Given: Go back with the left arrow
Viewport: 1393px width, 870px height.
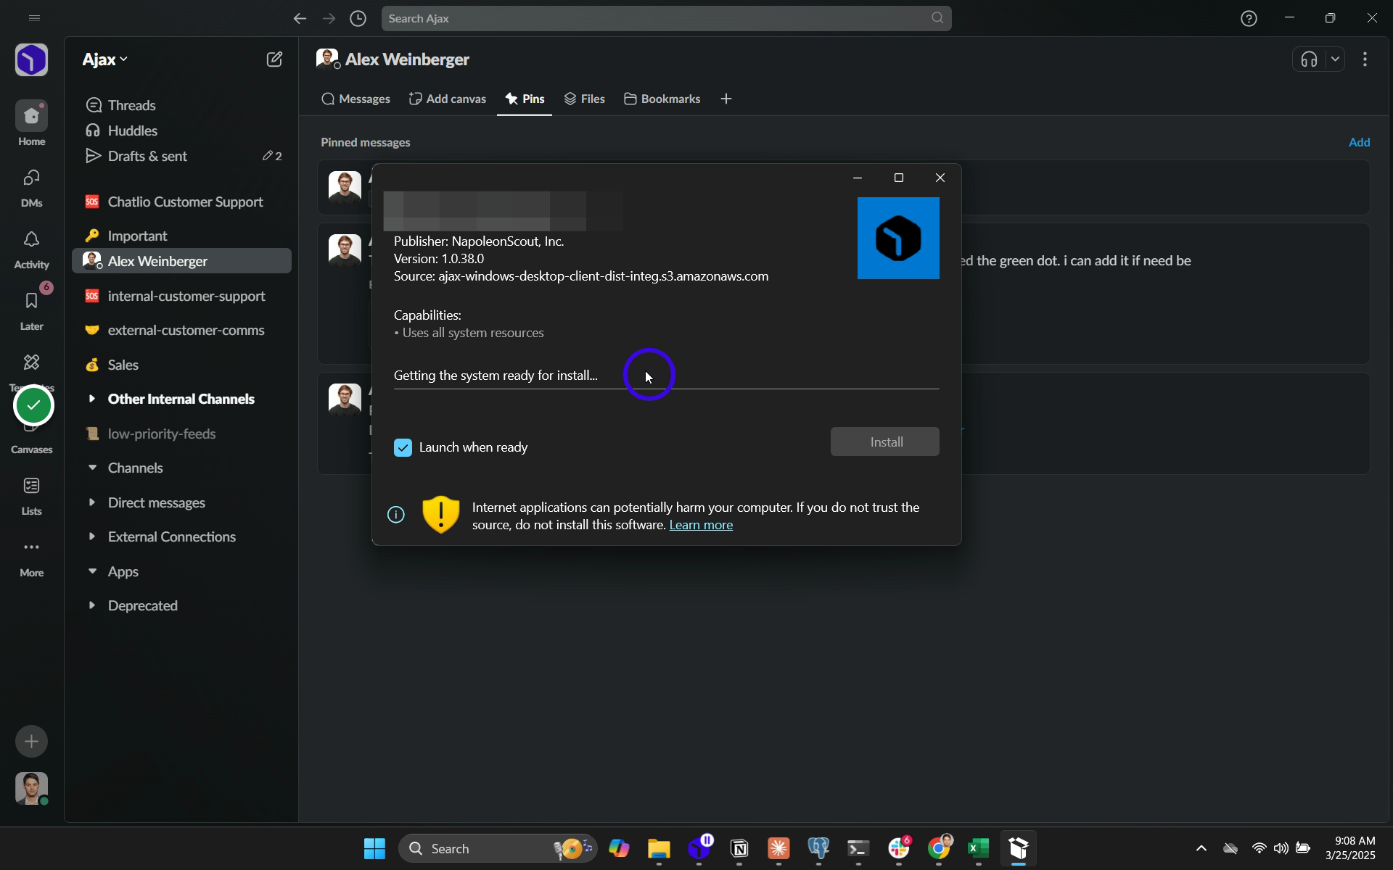Looking at the screenshot, I should (300, 18).
